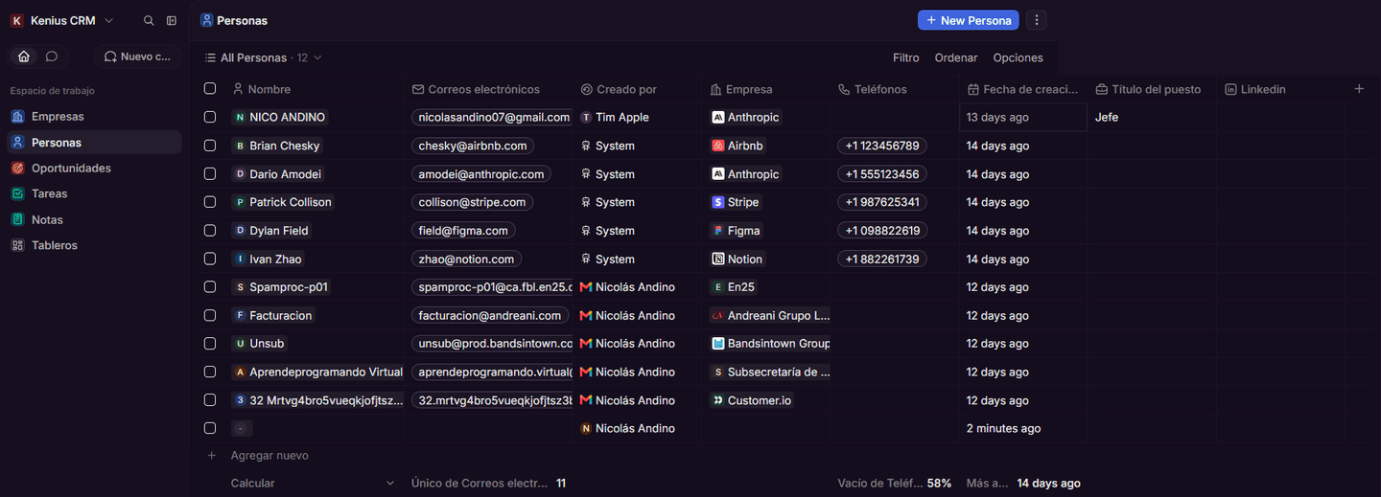Open the three-dot menu next to New Persona
Viewport: 1381px width, 497px height.
(x=1036, y=20)
